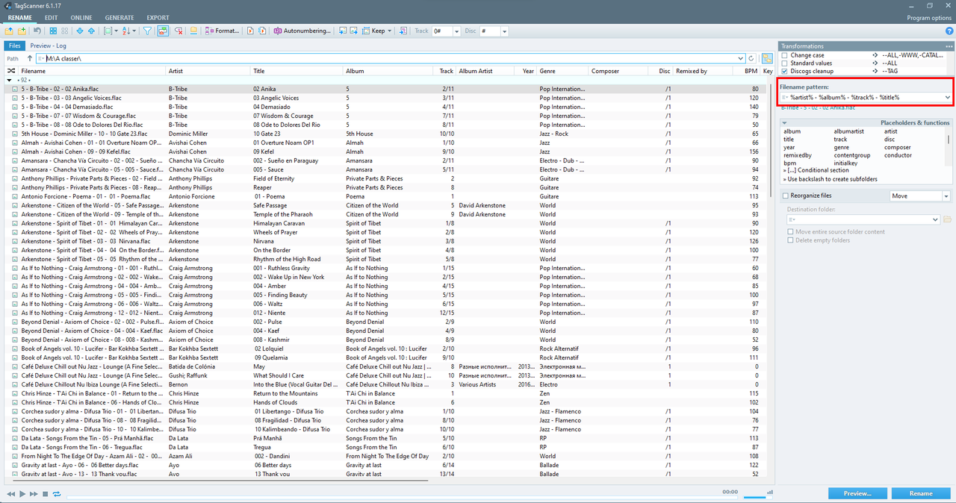Open the Autonumbering... wizard
Screen dimensions: 956x503
pyautogui.click(x=302, y=31)
